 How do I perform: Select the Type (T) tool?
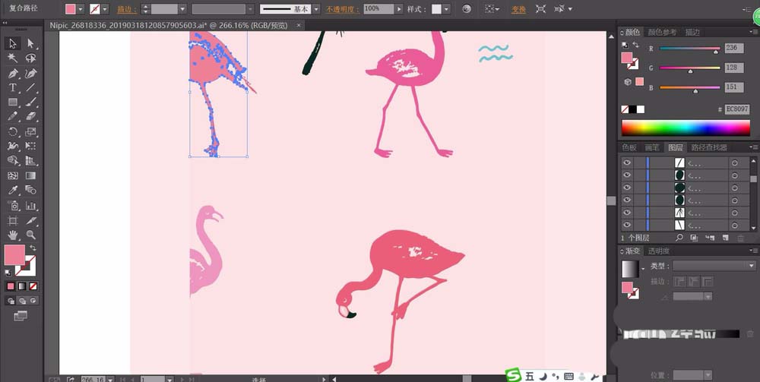(13, 87)
